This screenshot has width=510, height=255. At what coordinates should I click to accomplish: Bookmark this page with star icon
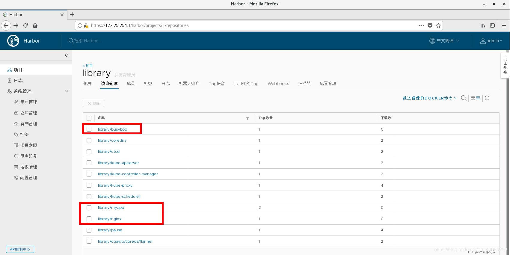[438, 25]
